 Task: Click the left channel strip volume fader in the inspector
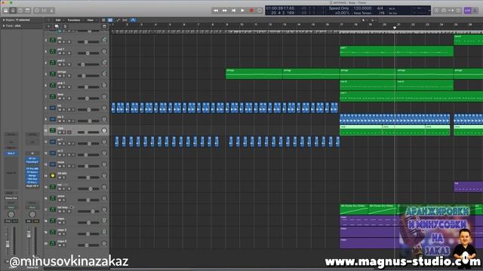pyautogui.click(x=8, y=244)
